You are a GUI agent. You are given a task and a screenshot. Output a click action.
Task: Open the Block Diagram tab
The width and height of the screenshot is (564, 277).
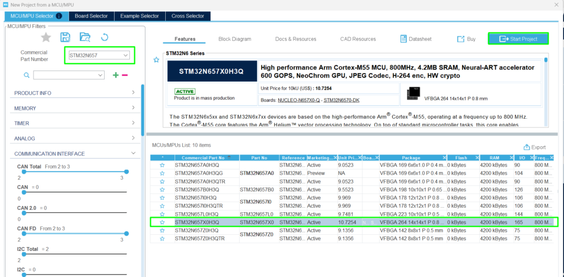click(x=235, y=39)
